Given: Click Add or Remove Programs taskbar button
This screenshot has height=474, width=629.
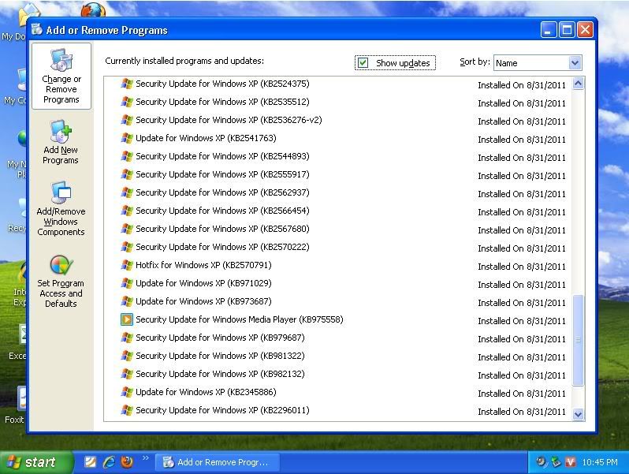Looking at the screenshot, I should 217,462.
